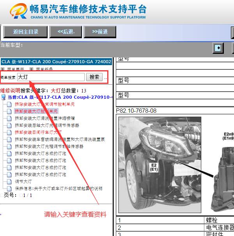The width and height of the screenshot is (234, 236).
Task: Open 拆卸安装日间行车灯大灯 entry
Action: [38, 132]
